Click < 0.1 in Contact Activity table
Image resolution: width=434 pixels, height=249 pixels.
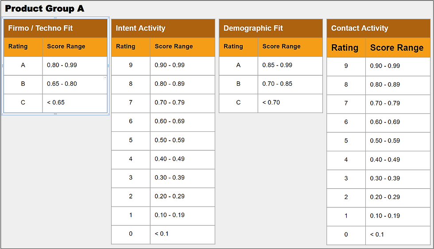point(398,236)
